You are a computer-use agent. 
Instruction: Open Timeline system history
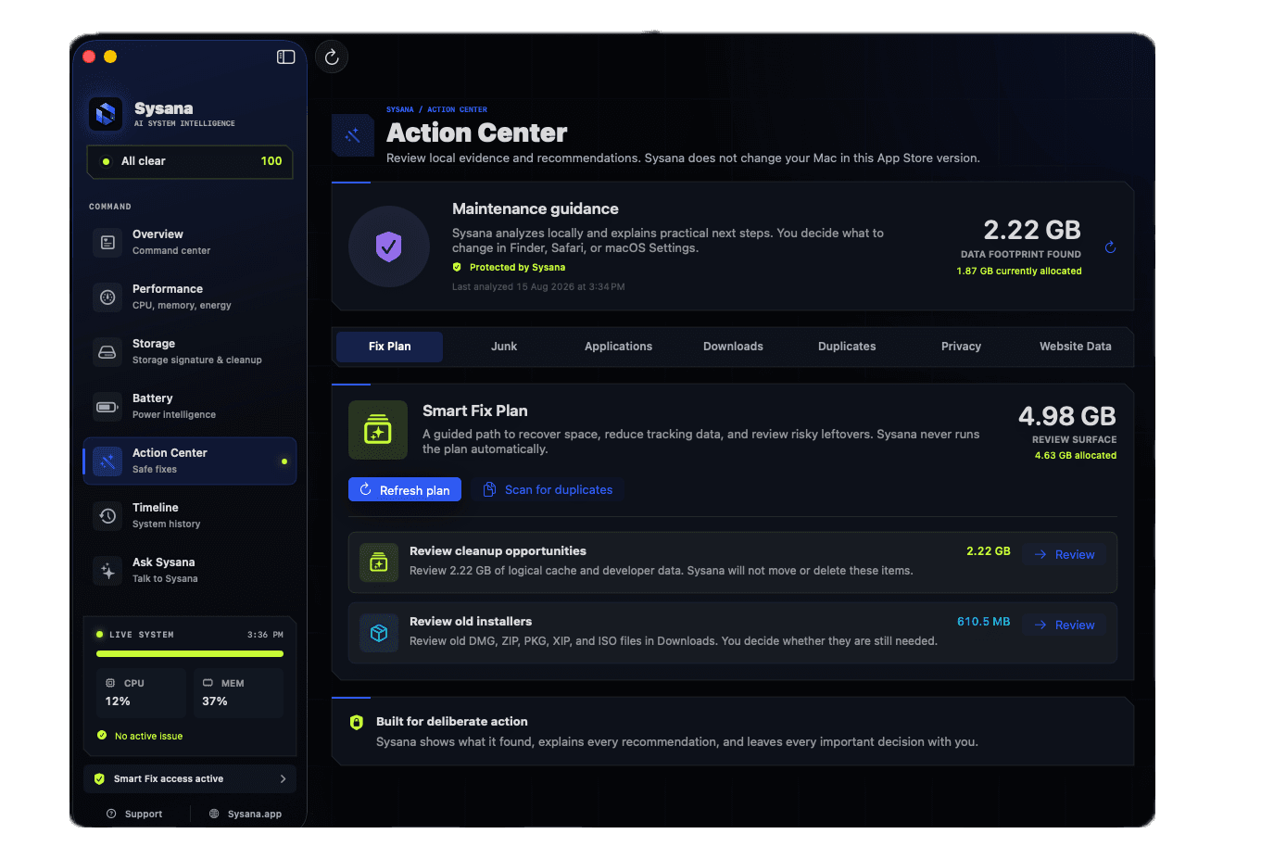(x=190, y=516)
